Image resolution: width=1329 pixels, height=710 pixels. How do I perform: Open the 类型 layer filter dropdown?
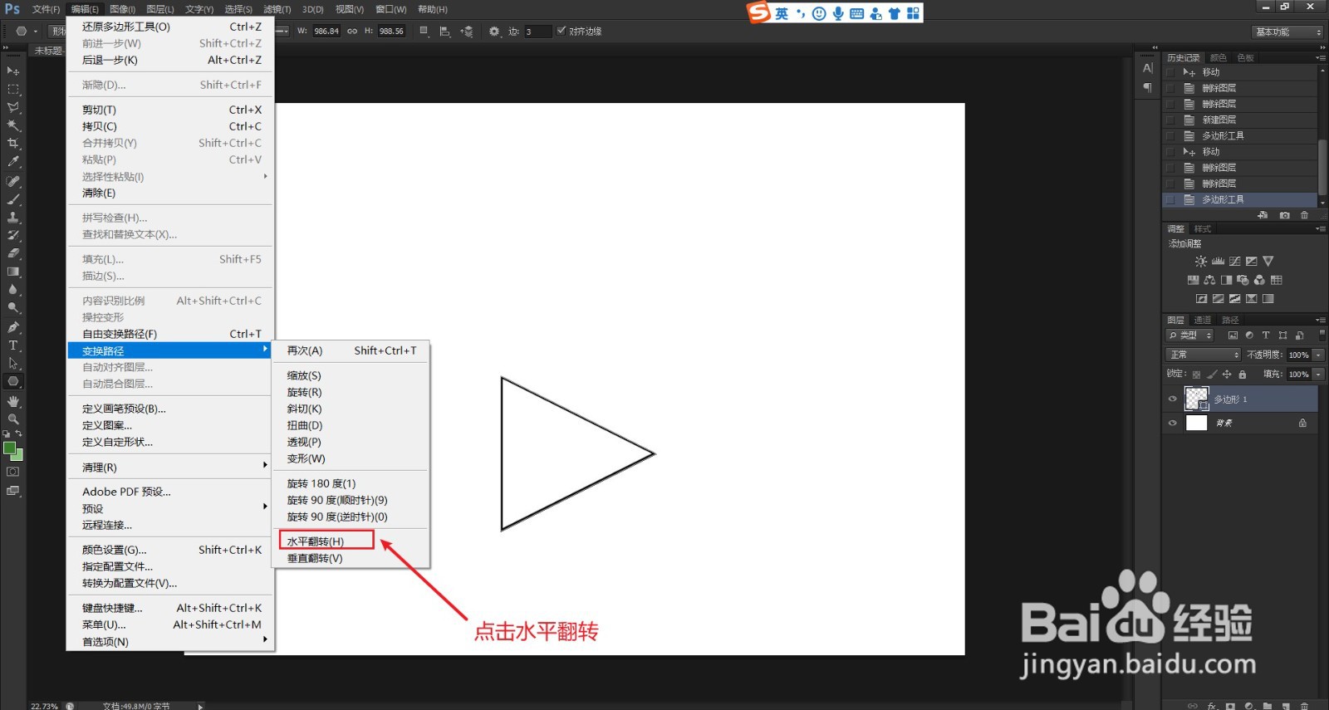click(1189, 335)
